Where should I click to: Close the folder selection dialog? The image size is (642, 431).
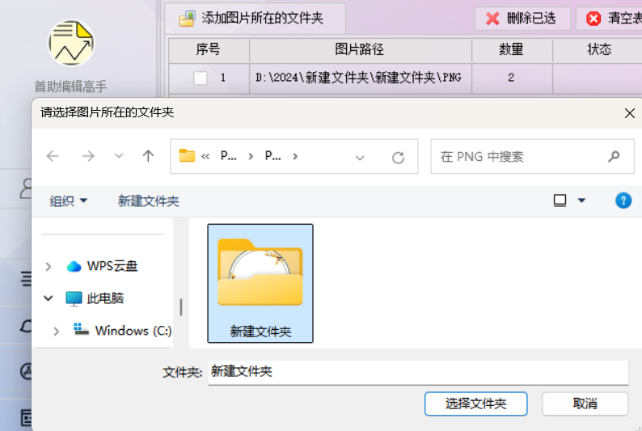630,113
